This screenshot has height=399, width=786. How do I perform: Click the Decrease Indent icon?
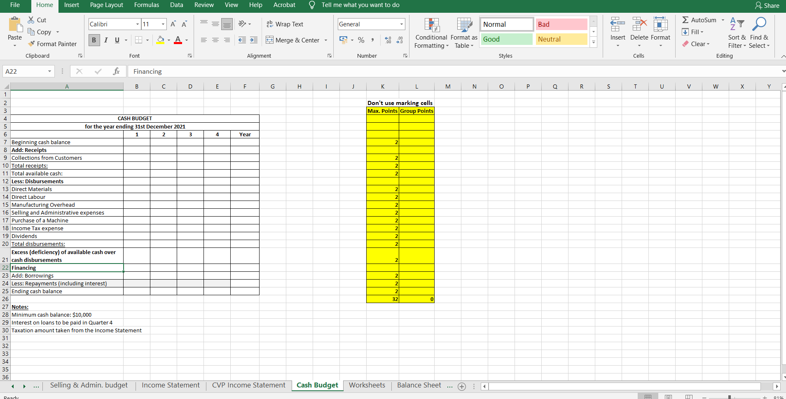pyautogui.click(x=242, y=40)
